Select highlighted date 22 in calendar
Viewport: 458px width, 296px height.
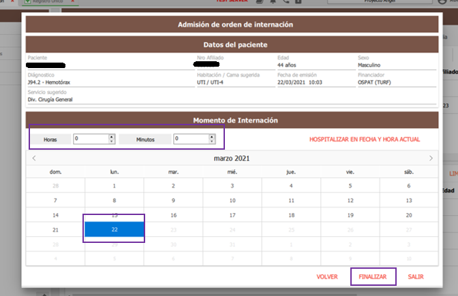114,230
